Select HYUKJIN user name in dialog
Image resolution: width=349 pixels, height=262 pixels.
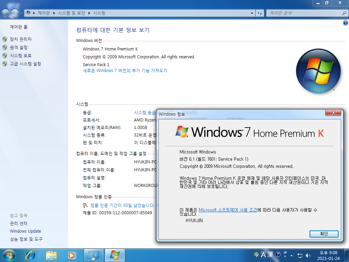[x=194, y=220]
